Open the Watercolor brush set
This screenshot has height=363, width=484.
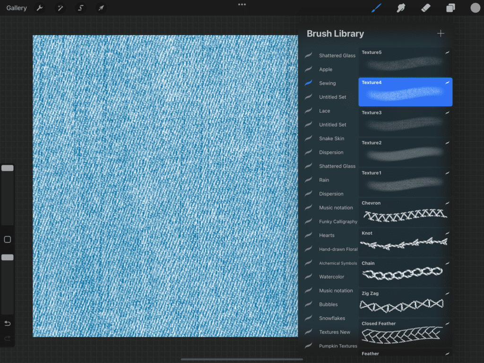click(331, 277)
